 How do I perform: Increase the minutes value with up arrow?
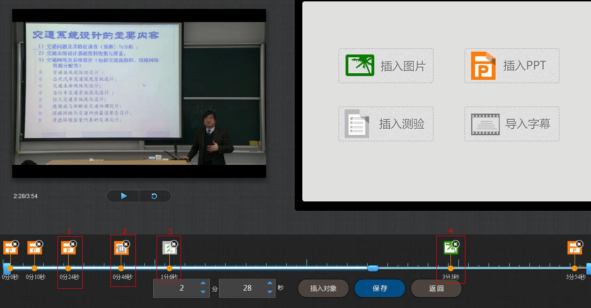(x=203, y=283)
